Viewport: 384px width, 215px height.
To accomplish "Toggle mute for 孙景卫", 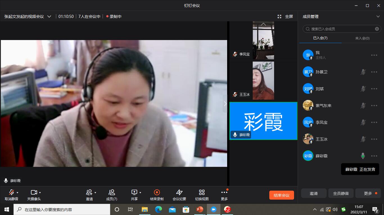I will click(x=363, y=72).
